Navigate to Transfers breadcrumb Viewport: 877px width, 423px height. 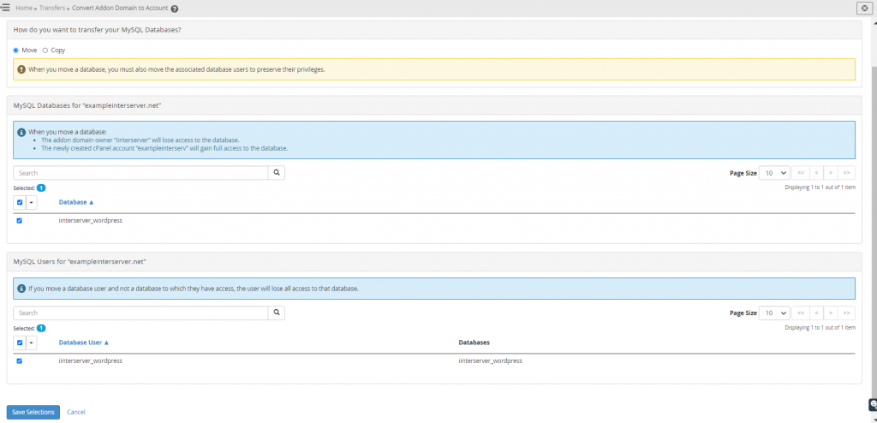pos(52,9)
